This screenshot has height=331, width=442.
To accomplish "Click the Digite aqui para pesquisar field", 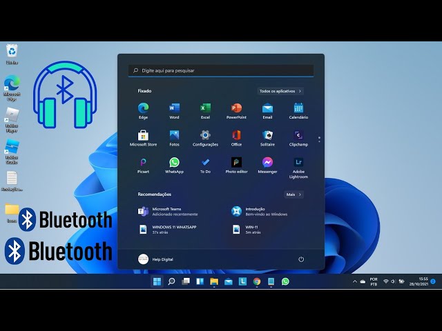I will click(221, 70).
